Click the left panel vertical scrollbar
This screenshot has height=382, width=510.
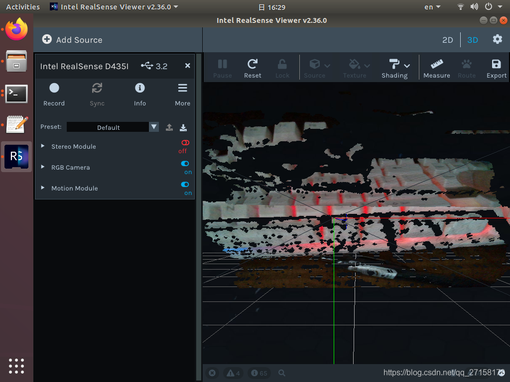[x=198, y=216]
